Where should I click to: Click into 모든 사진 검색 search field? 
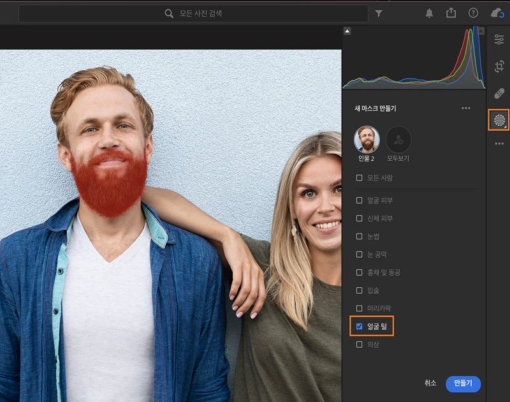point(193,13)
